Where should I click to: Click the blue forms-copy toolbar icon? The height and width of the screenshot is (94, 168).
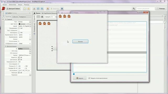pos(42,9)
